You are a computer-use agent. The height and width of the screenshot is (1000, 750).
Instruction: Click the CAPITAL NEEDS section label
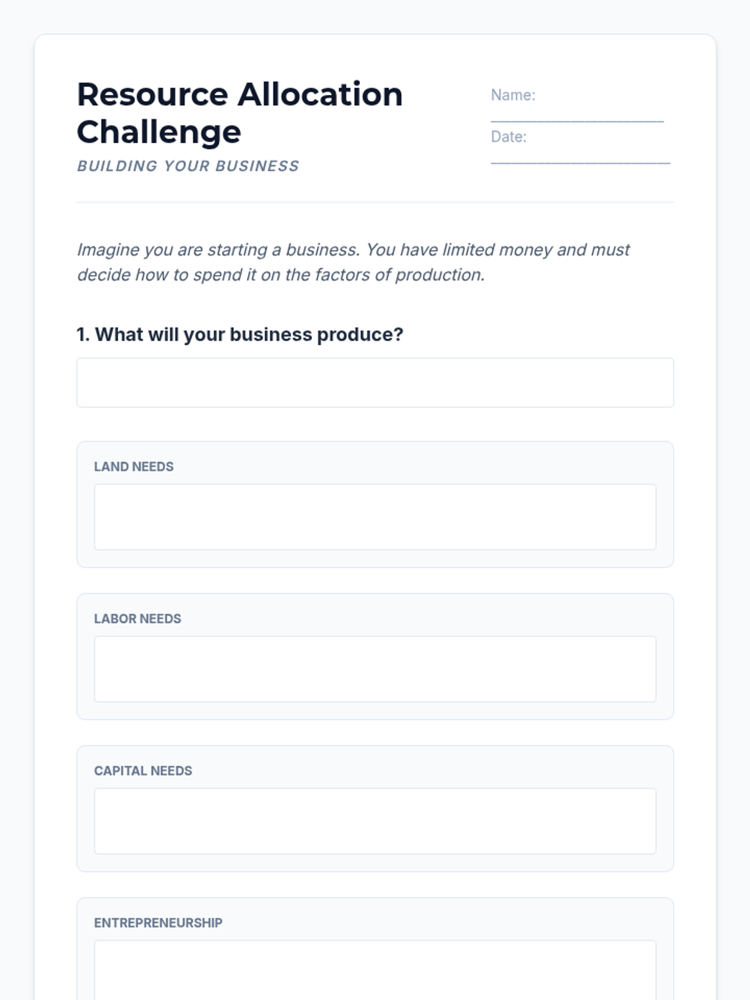[143, 771]
